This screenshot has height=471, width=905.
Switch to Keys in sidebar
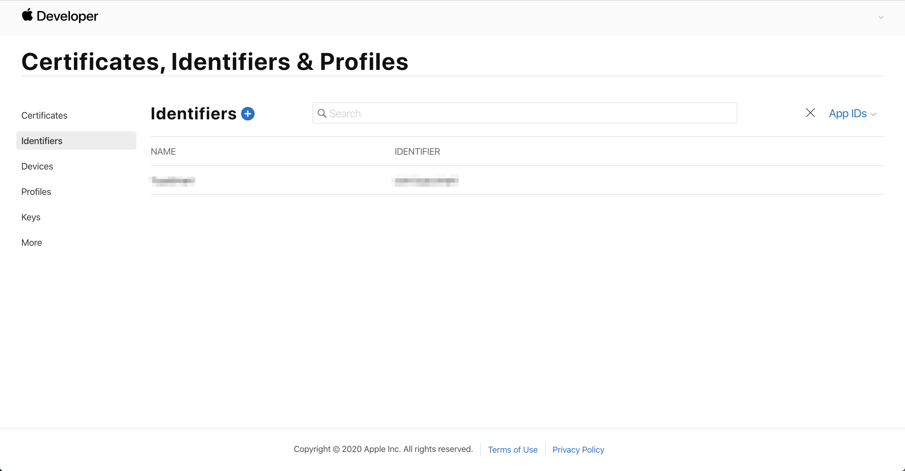point(31,217)
